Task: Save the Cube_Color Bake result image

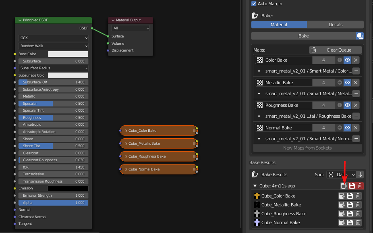Action: click(350, 196)
